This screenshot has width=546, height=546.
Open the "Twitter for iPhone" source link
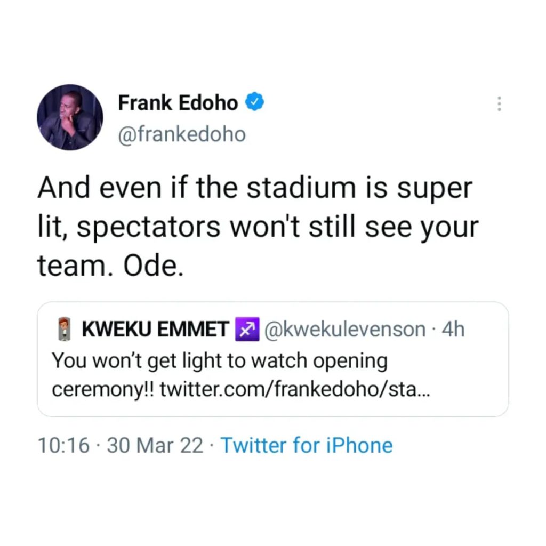click(x=306, y=445)
